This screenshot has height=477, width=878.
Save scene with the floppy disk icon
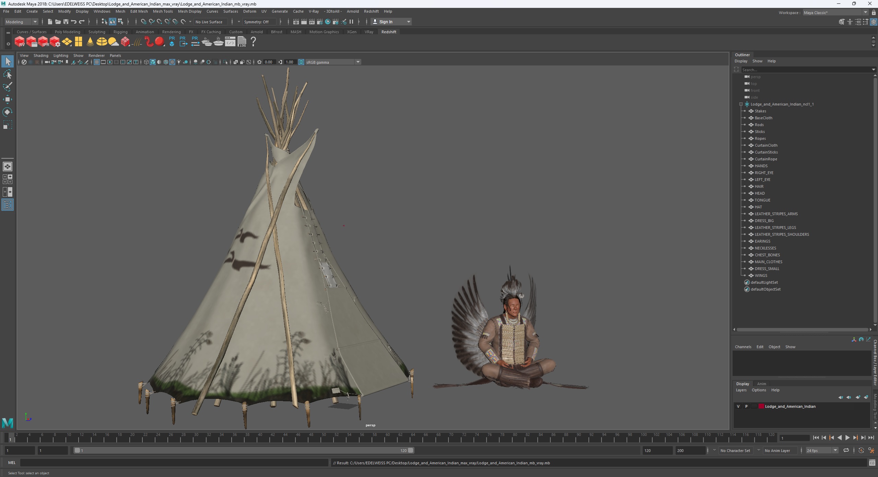coord(66,22)
